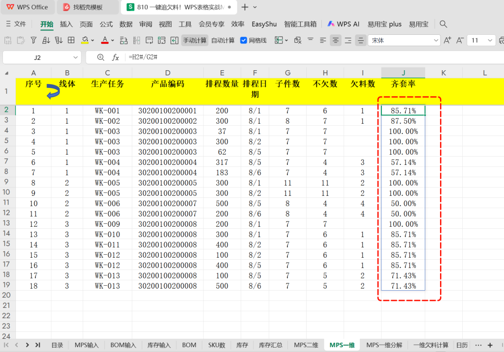Image resolution: width=504 pixels, height=352 pixels.
Task: Click the indent arrow icon left of manual calculation
Action: coord(174,40)
